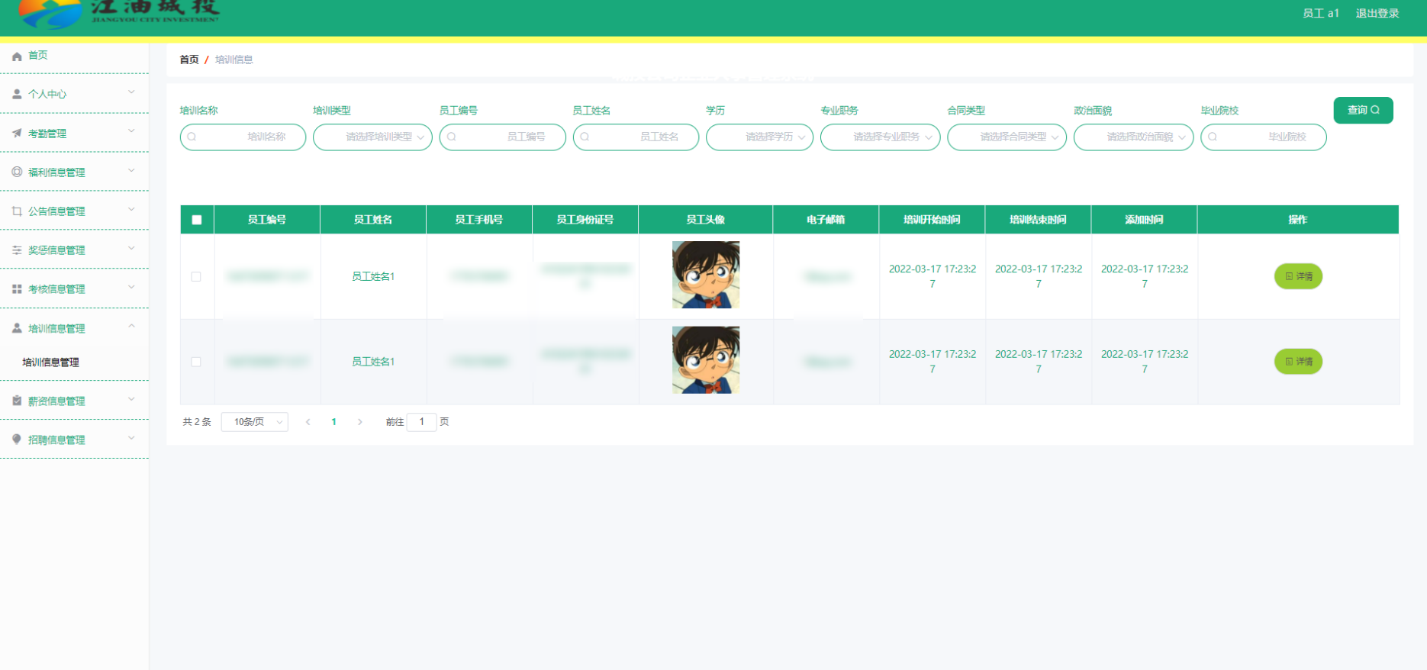Click the 公告信息管理 crop icon
Image resolution: width=1427 pixels, height=670 pixels.
[17, 211]
